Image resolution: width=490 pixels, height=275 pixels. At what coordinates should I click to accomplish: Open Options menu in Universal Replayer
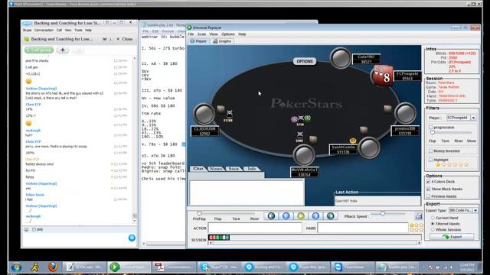click(x=228, y=34)
